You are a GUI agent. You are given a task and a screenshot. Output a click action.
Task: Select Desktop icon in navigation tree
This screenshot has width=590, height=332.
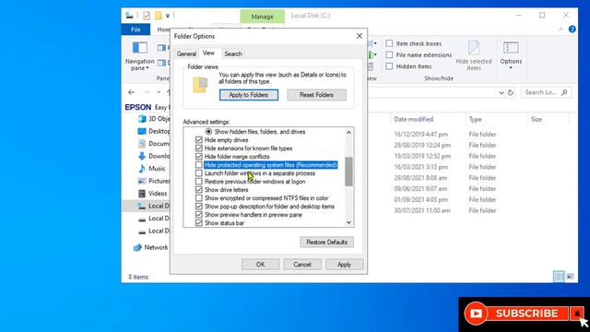coord(142,131)
